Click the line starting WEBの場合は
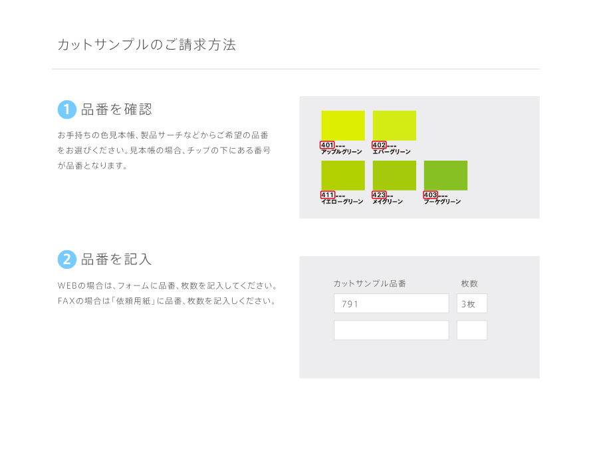The width and height of the screenshot is (609, 460). 168,286
